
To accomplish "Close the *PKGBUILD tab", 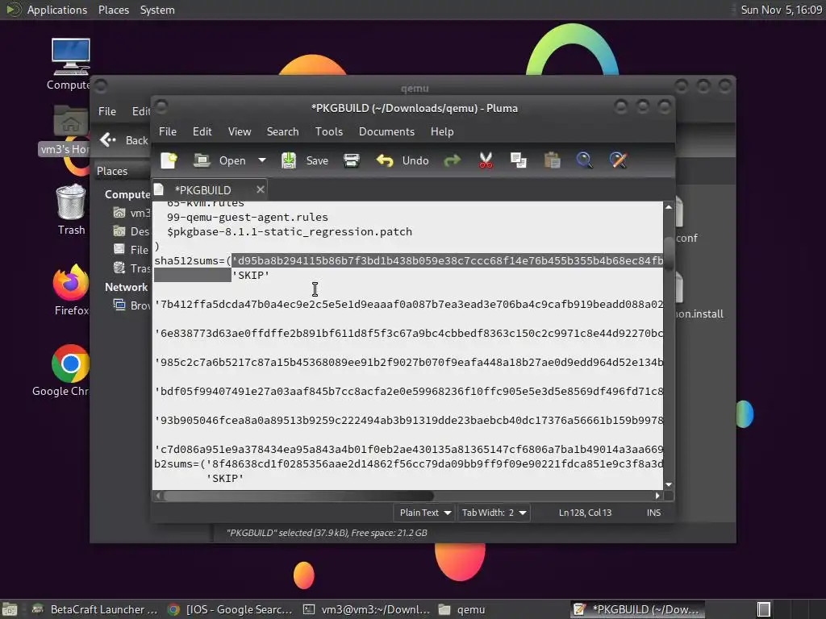I will coord(261,189).
